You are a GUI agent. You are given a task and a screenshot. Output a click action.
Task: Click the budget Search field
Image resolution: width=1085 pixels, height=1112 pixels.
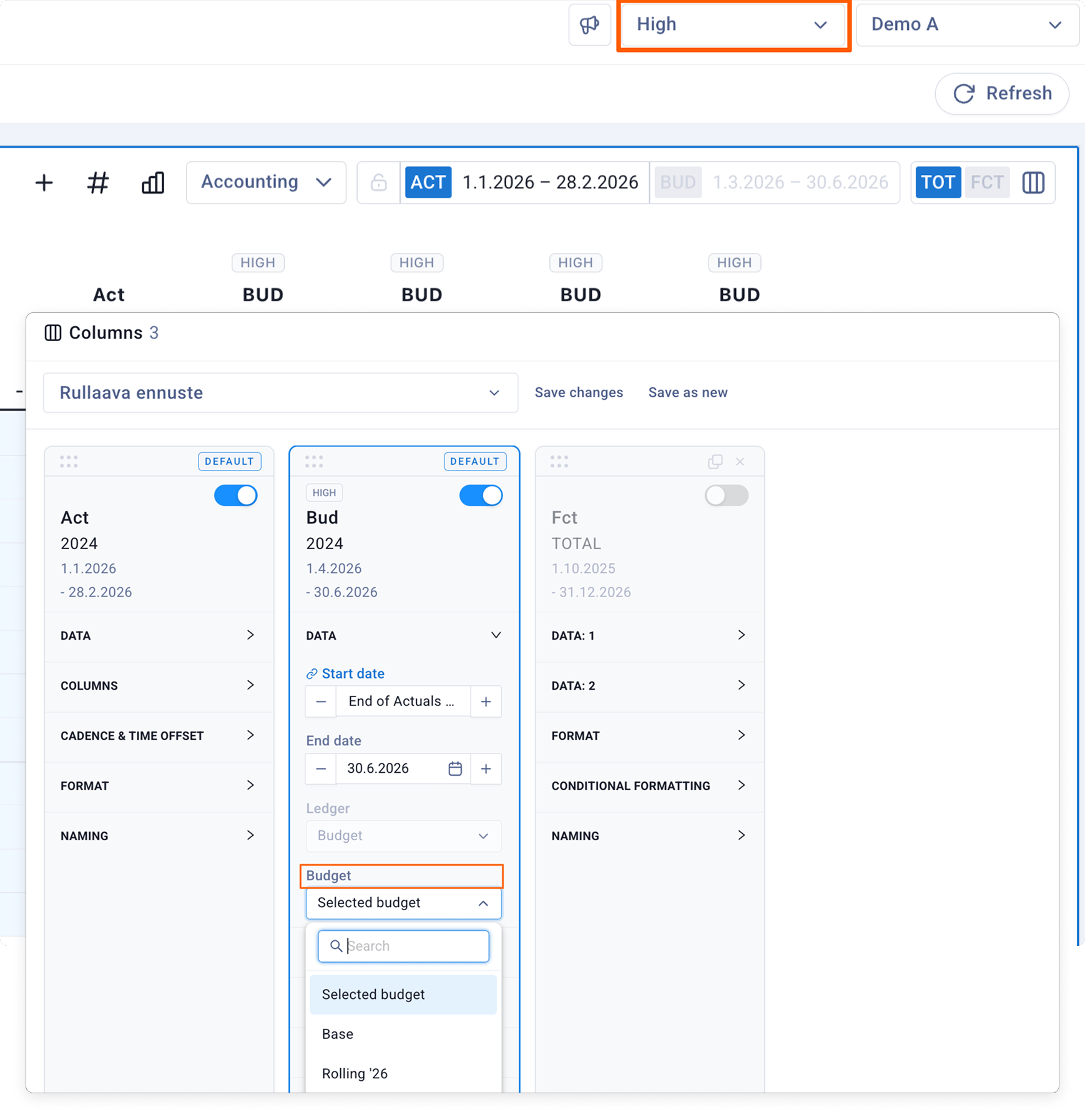click(x=403, y=946)
